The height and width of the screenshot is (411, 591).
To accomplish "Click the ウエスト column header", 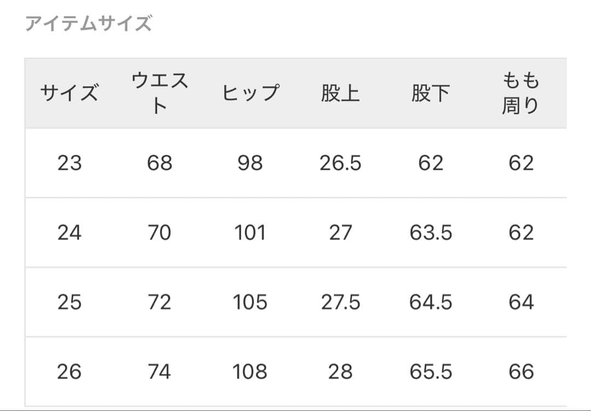I will pyautogui.click(x=159, y=93).
